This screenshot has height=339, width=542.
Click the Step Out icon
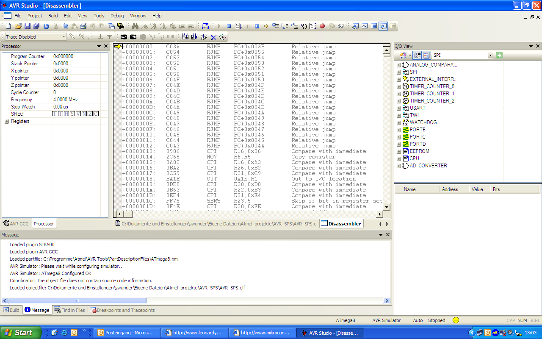(294, 26)
